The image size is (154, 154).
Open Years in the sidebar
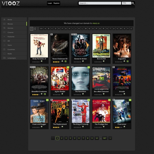coord(14,45)
